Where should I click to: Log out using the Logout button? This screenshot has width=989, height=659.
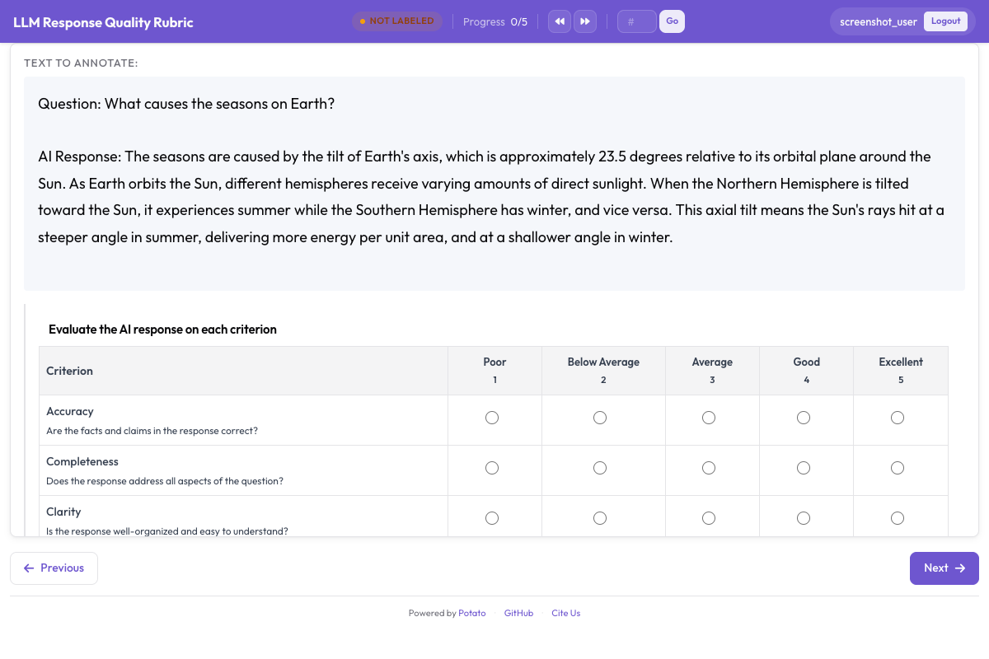(945, 21)
